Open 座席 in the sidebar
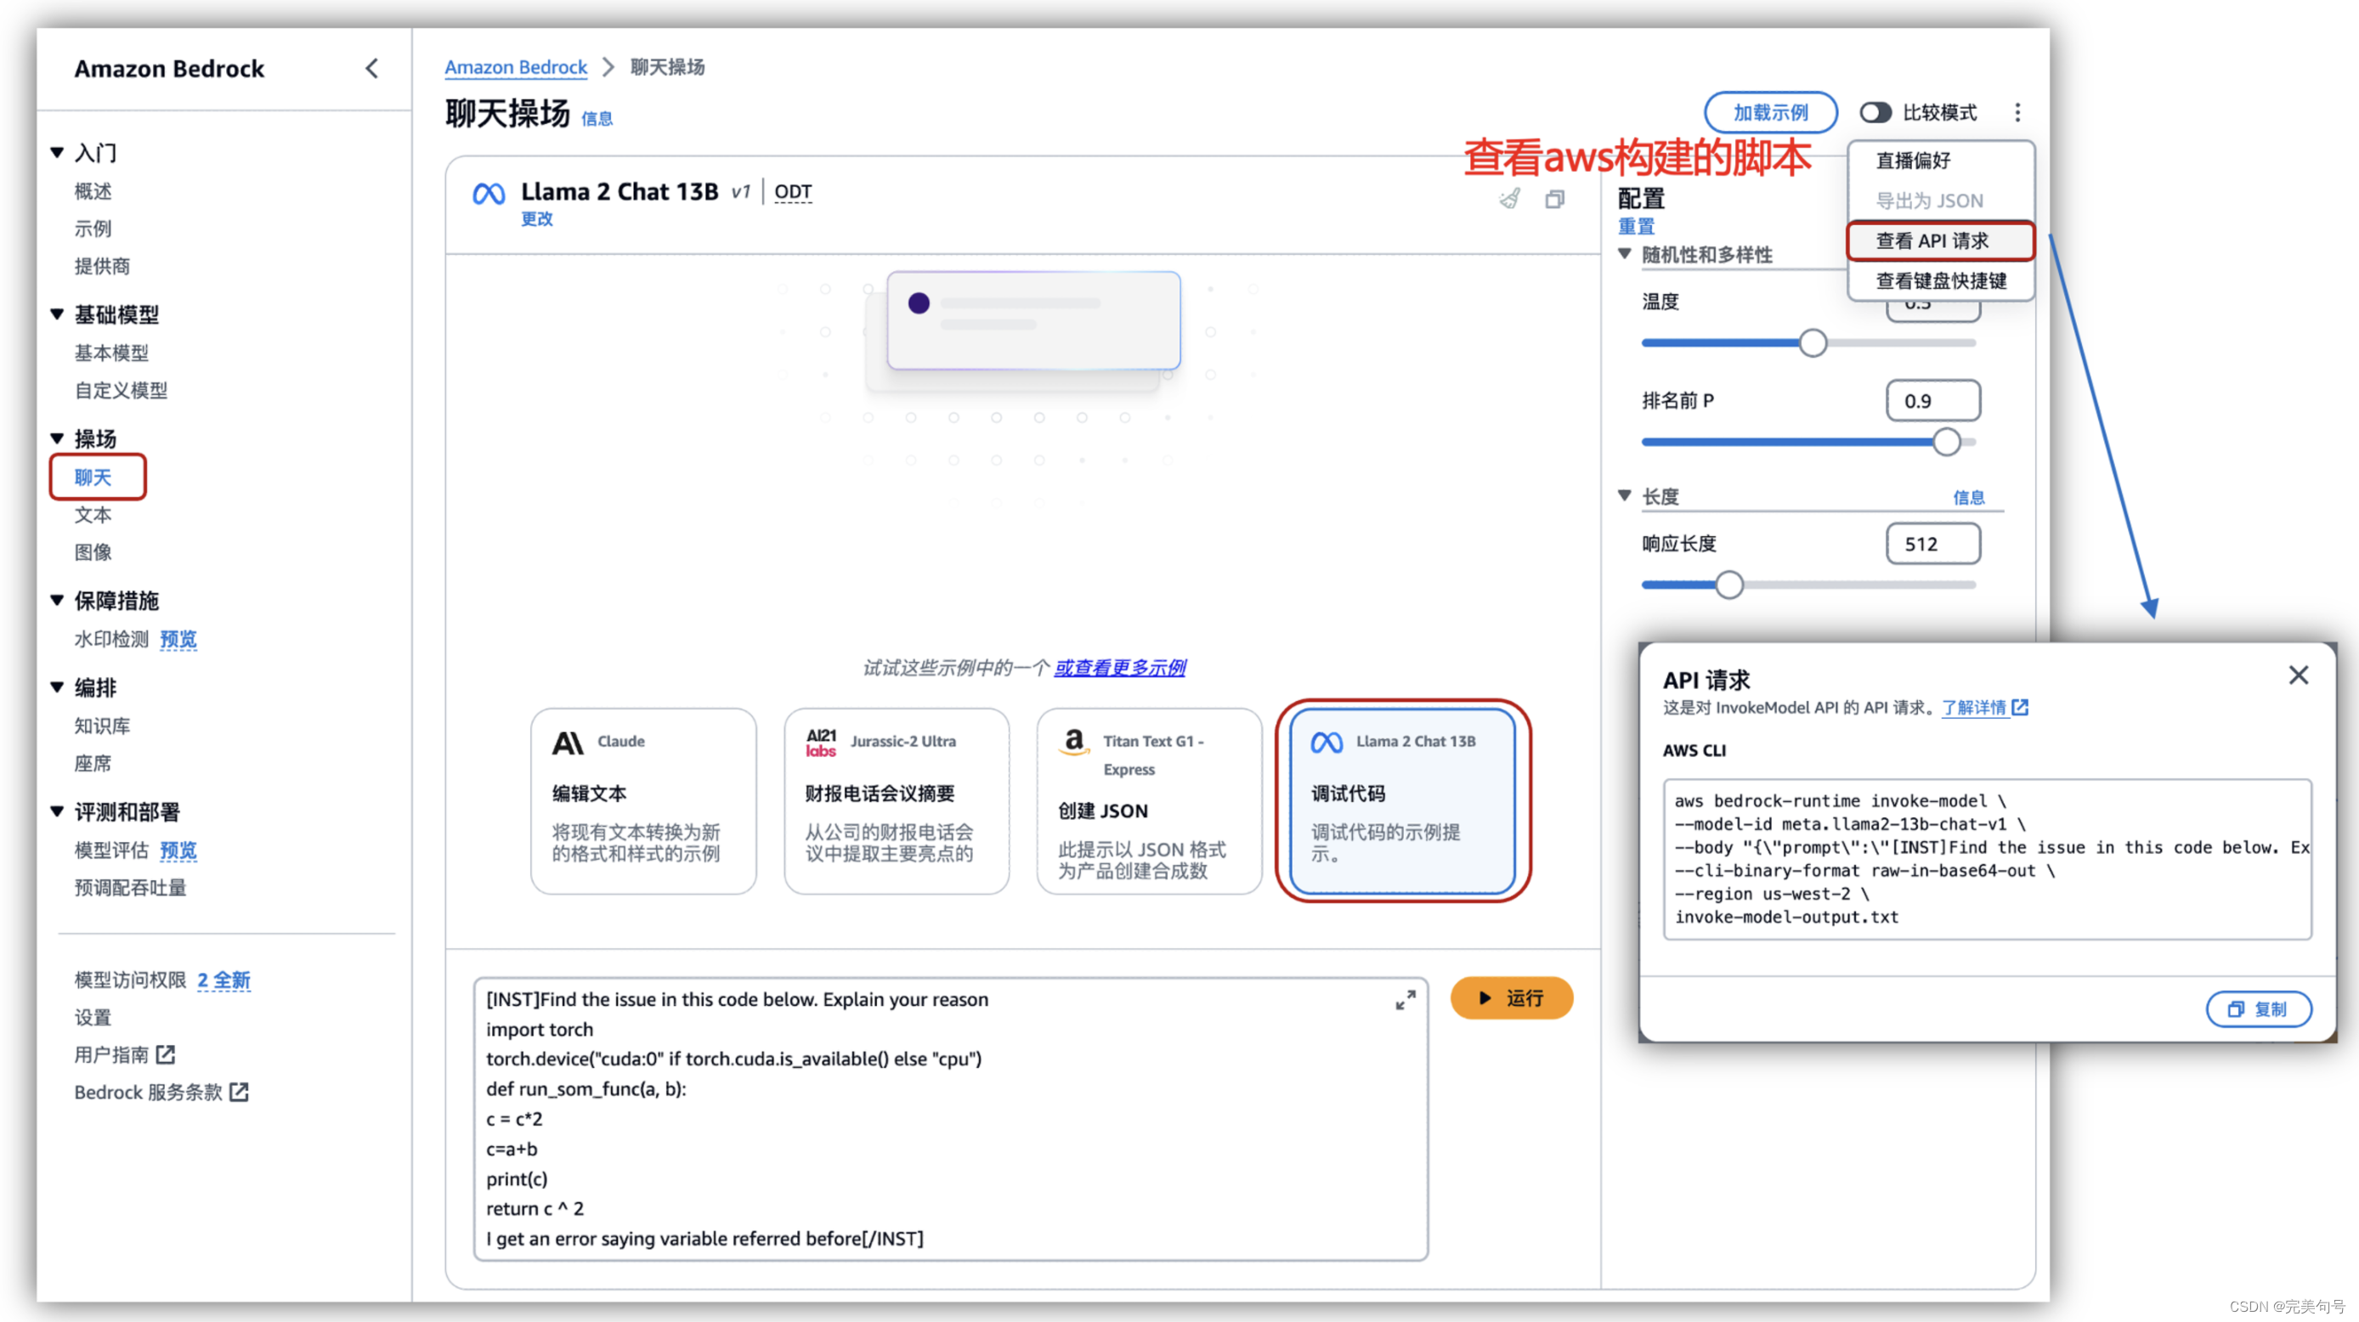 [93, 764]
